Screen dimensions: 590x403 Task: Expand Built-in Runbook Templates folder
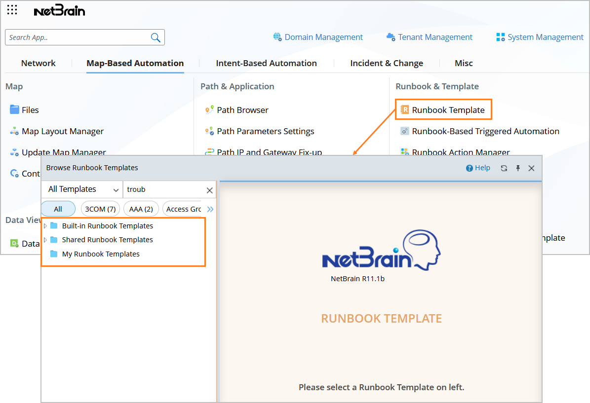click(x=45, y=225)
